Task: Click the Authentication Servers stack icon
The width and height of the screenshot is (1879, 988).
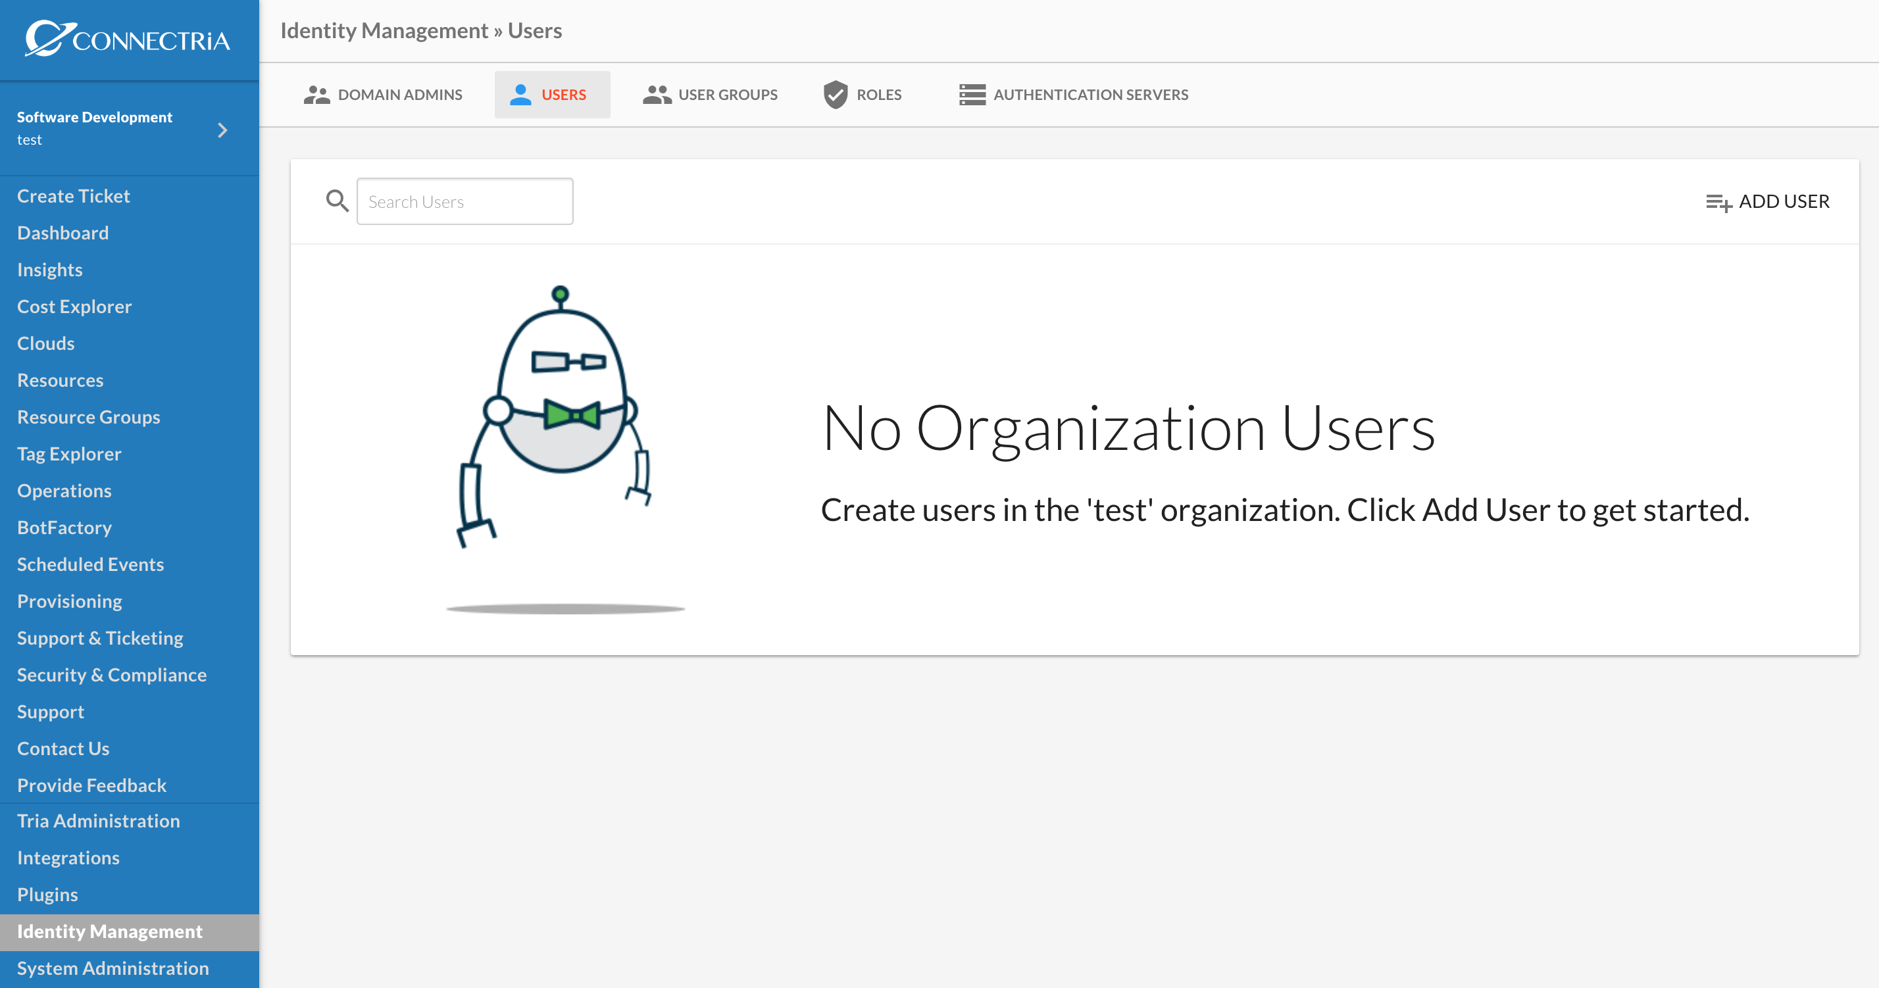Action: (972, 95)
